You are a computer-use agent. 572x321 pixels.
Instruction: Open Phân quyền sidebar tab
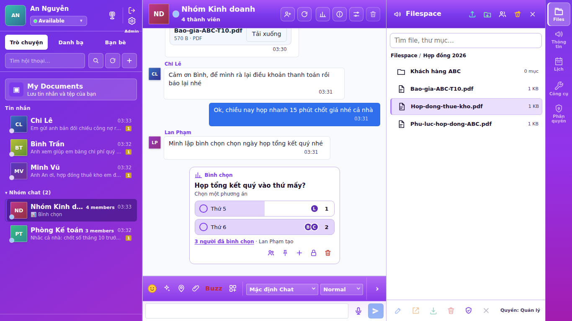559,114
